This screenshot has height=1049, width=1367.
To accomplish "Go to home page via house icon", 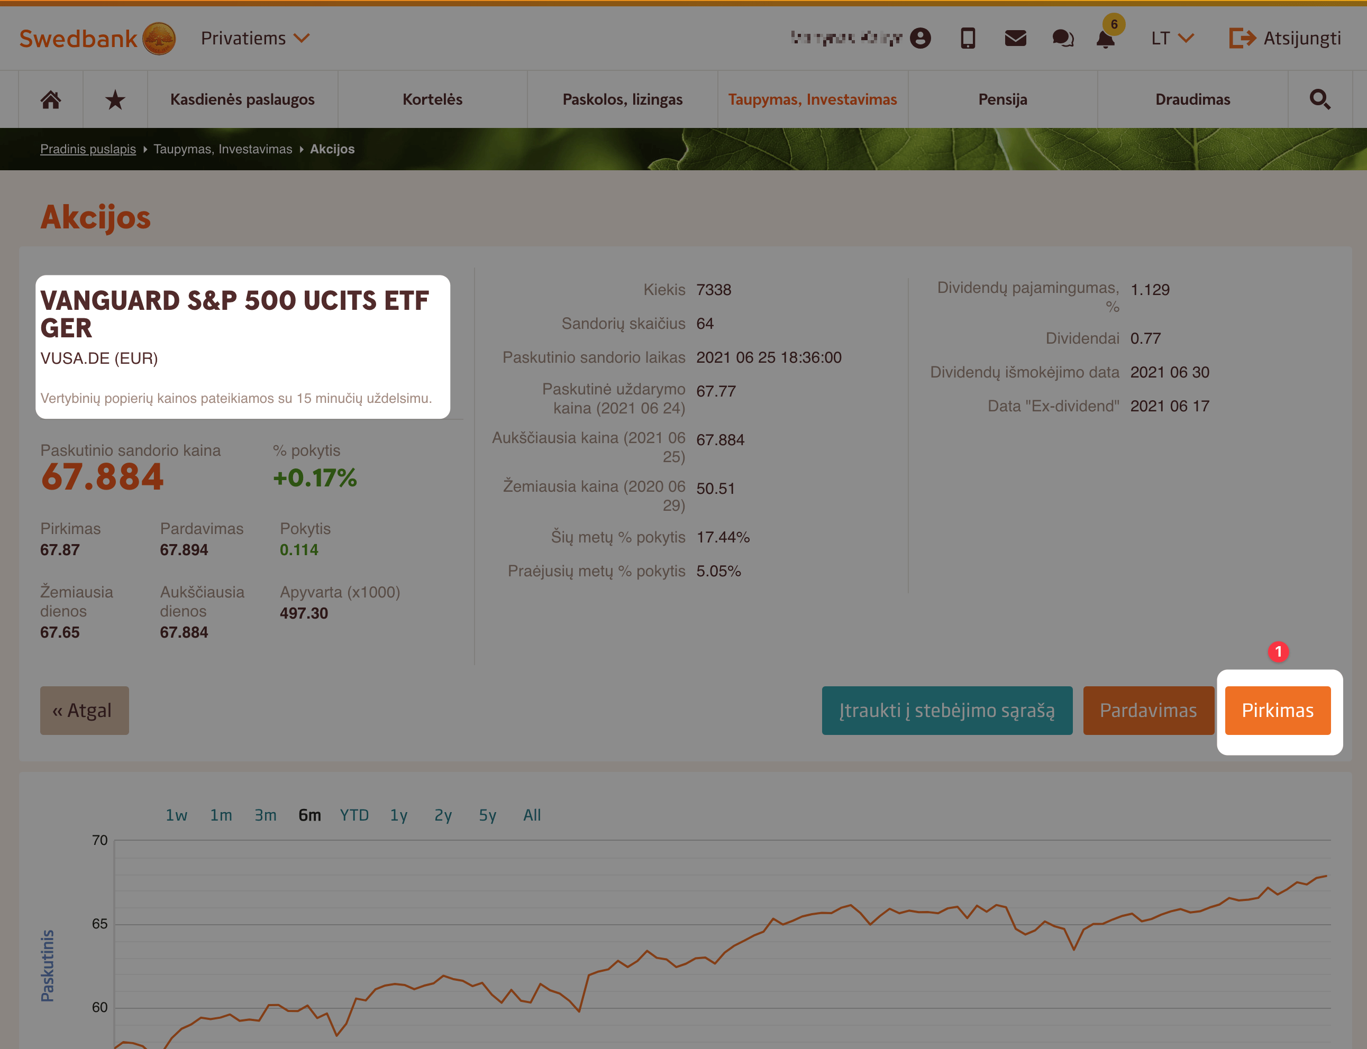I will [x=51, y=99].
